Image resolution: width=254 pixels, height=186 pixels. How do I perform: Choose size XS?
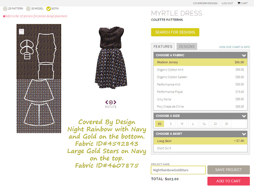pyautogui.click(x=160, y=124)
